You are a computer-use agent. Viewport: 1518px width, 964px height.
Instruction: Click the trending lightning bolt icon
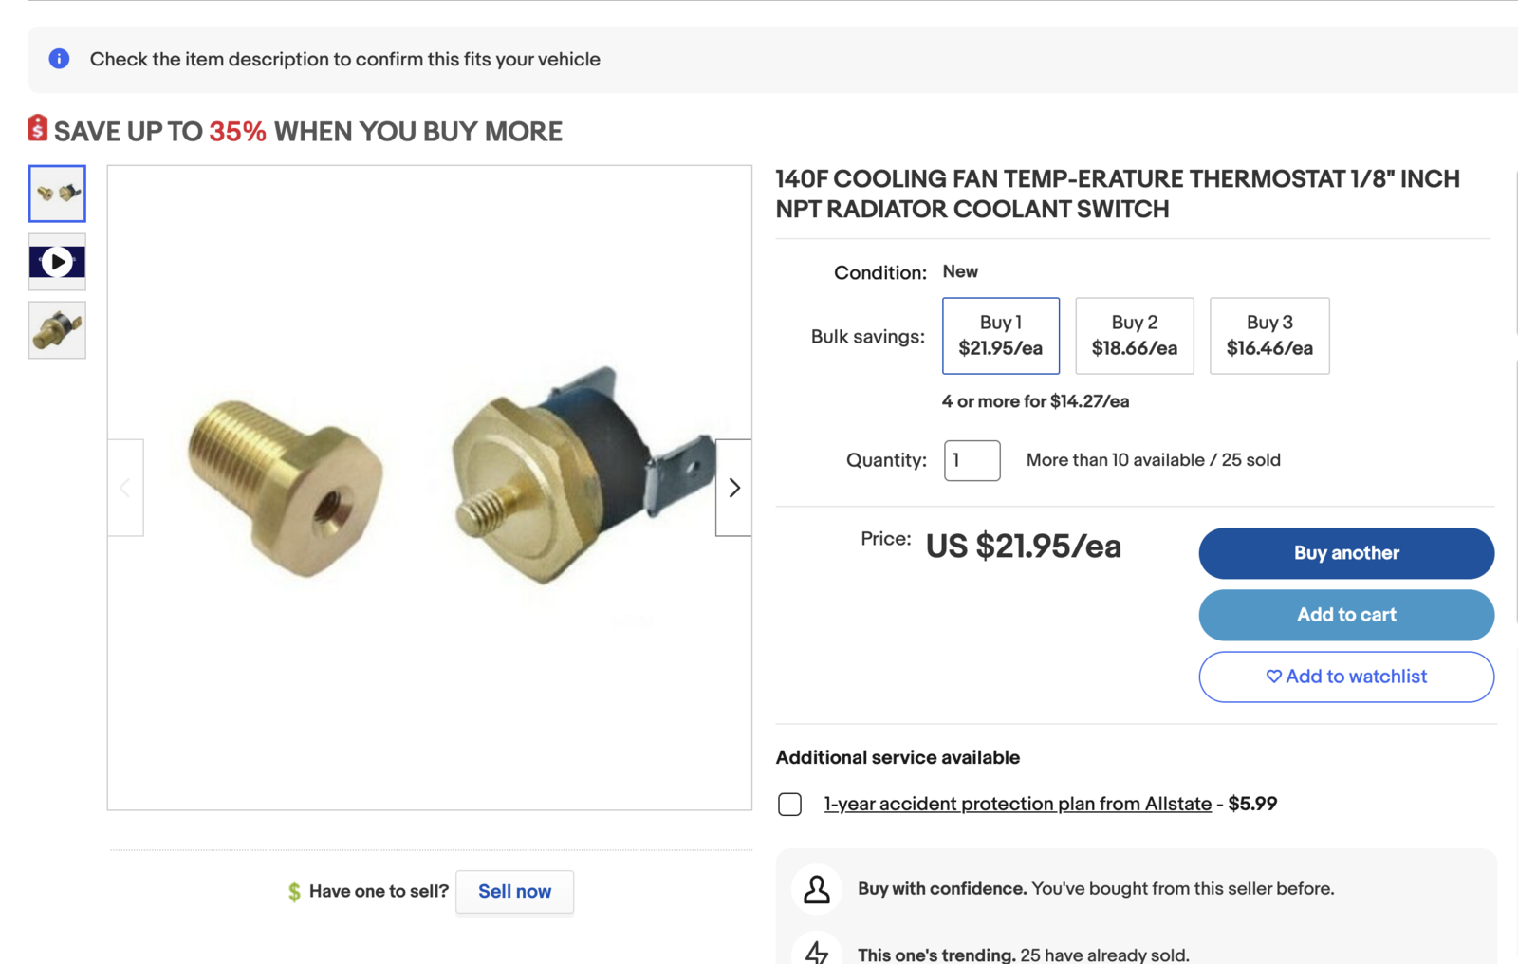817,952
